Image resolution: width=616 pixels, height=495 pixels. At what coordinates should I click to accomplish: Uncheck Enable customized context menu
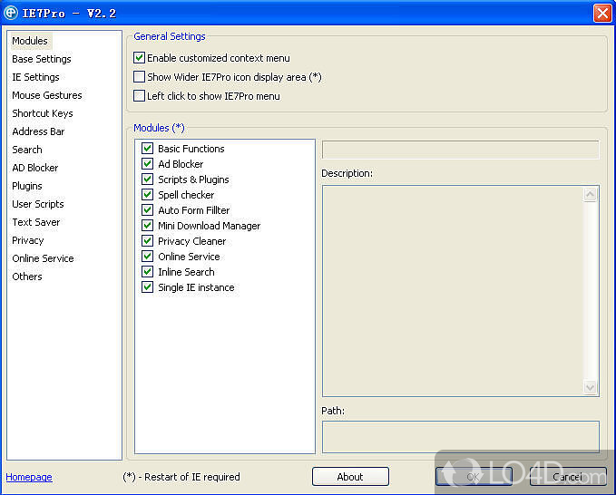[x=139, y=58]
